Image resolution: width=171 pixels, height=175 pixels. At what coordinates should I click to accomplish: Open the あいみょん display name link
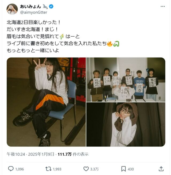[30, 6]
